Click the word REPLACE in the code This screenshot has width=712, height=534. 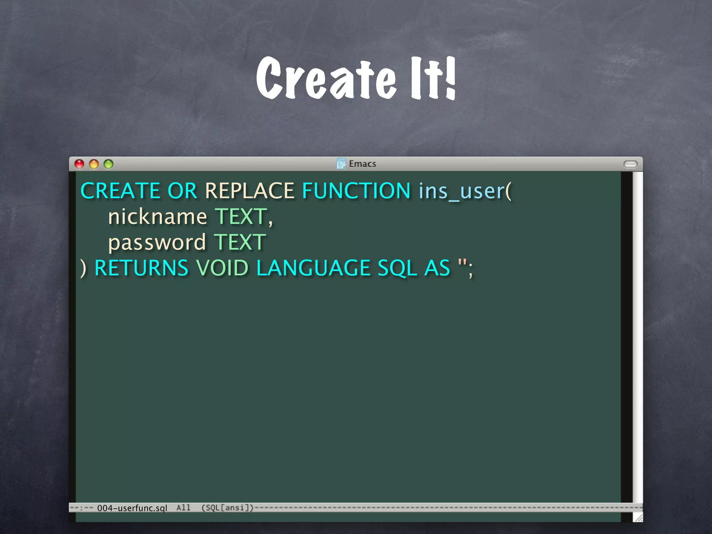tap(249, 191)
